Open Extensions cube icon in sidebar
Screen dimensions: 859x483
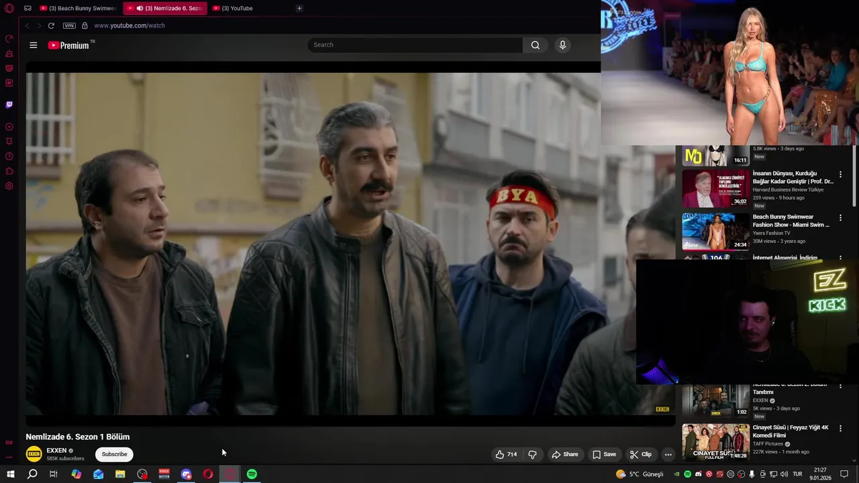[9, 171]
